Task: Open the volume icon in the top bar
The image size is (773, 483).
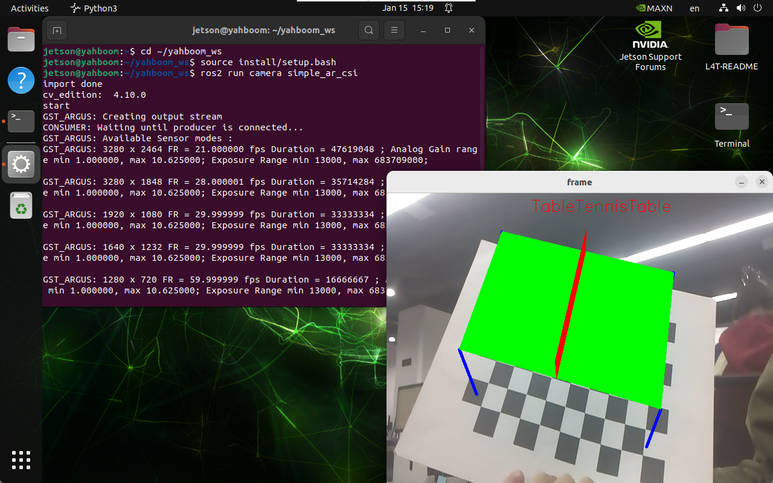Action: pyautogui.click(x=740, y=8)
